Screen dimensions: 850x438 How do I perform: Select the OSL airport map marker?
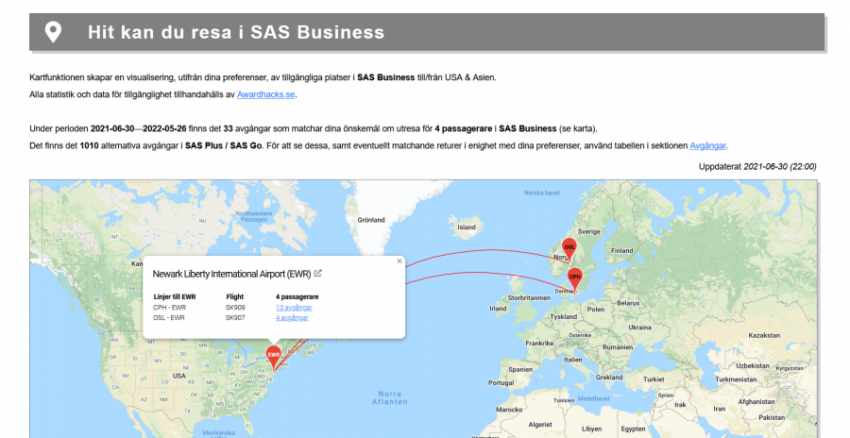(x=569, y=247)
